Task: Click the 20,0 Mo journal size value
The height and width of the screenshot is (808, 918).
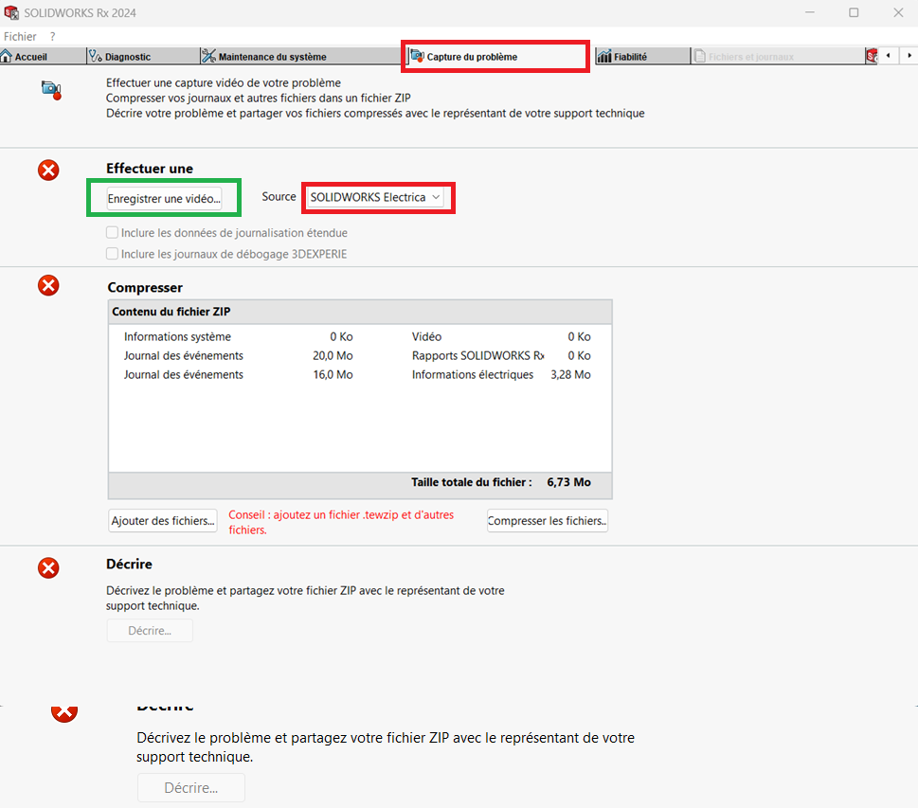Action: 333,355
